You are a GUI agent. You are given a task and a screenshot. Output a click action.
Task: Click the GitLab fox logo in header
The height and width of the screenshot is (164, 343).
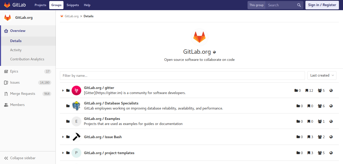[x=7, y=5]
